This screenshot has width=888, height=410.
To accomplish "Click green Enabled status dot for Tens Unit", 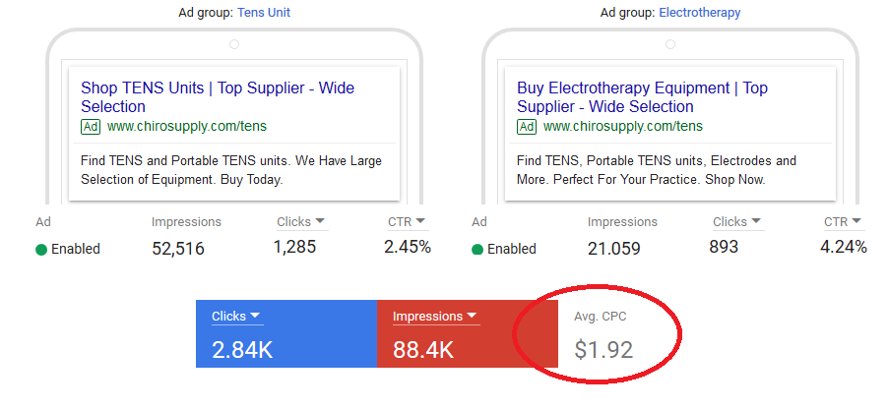I will pyautogui.click(x=41, y=250).
